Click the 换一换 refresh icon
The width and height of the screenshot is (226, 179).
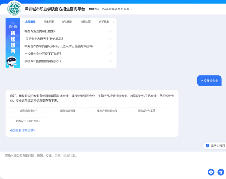(x=13, y=24)
